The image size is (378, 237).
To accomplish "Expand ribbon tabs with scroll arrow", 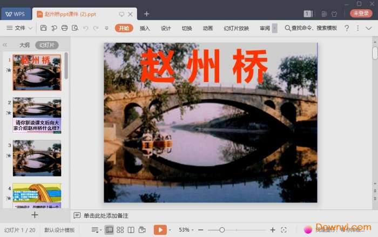I will [x=275, y=28].
